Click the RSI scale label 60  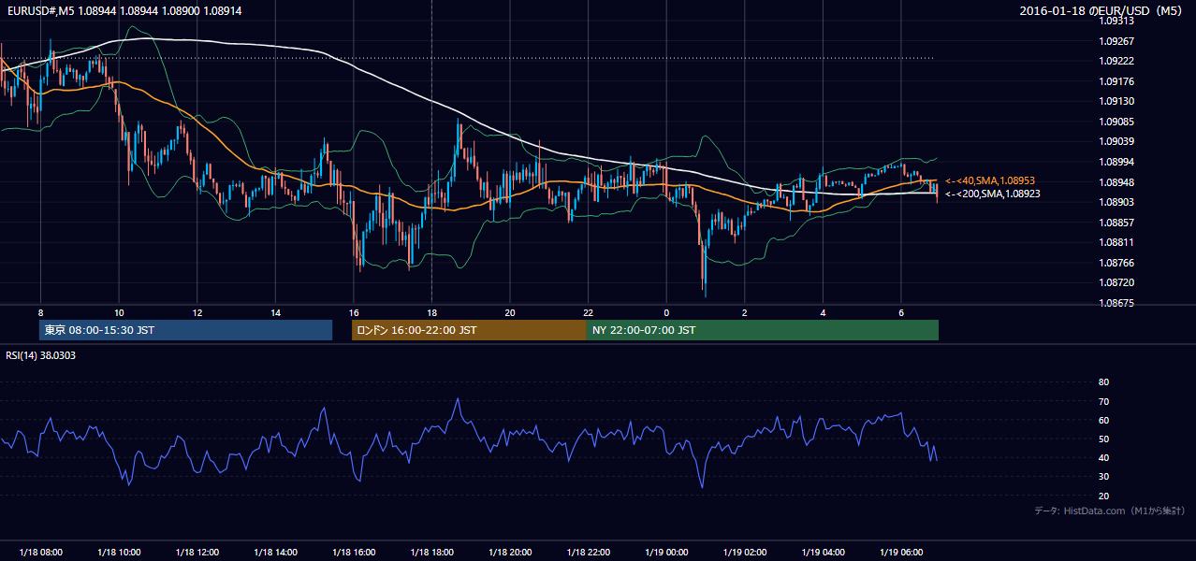coord(1103,421)
